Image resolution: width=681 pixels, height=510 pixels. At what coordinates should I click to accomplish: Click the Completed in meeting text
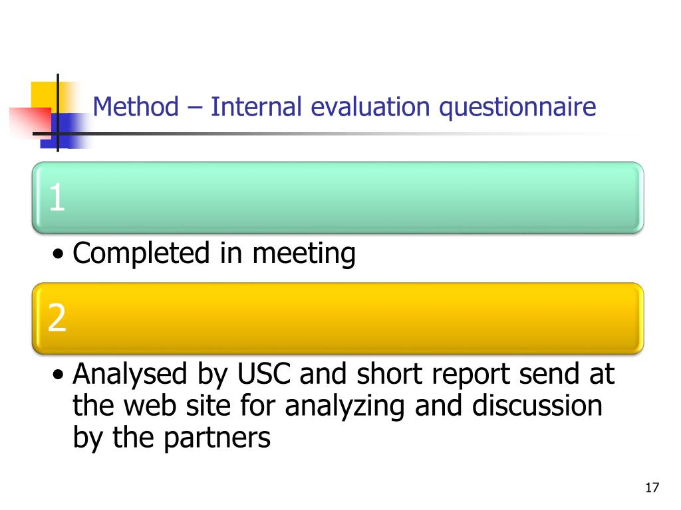[214, 253]
